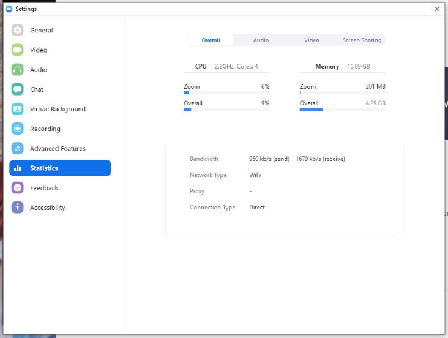Click the Overall memory usage bar
Image resolution: width=448 pixels, height=338 pixels.
coord(342,110)
